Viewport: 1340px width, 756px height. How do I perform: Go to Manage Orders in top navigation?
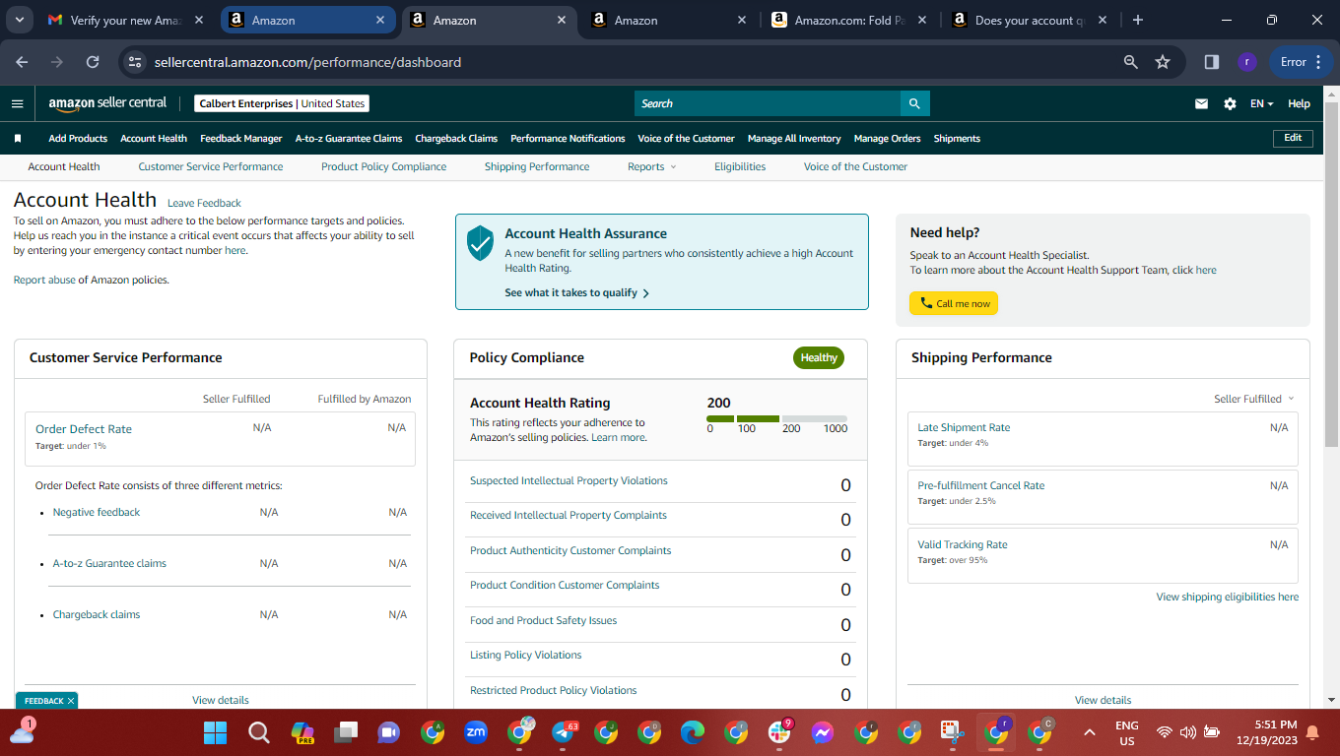click(x=888, y=139)
